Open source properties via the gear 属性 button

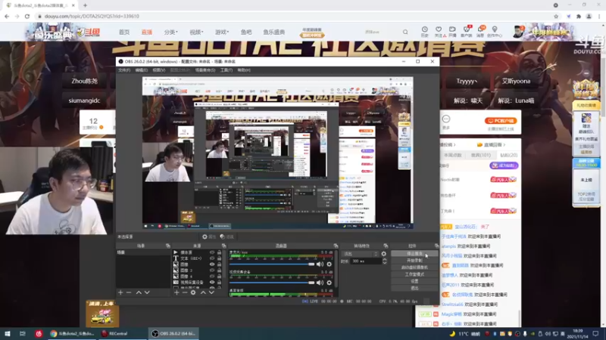pos(209,236)
